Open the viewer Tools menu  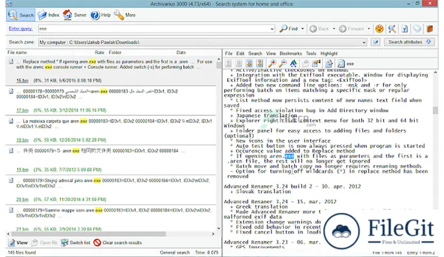[311, 54]
